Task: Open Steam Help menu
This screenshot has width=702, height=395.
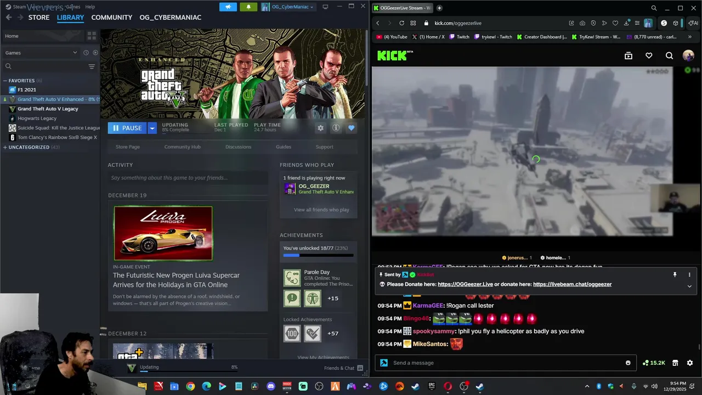Action: point(90,7)
